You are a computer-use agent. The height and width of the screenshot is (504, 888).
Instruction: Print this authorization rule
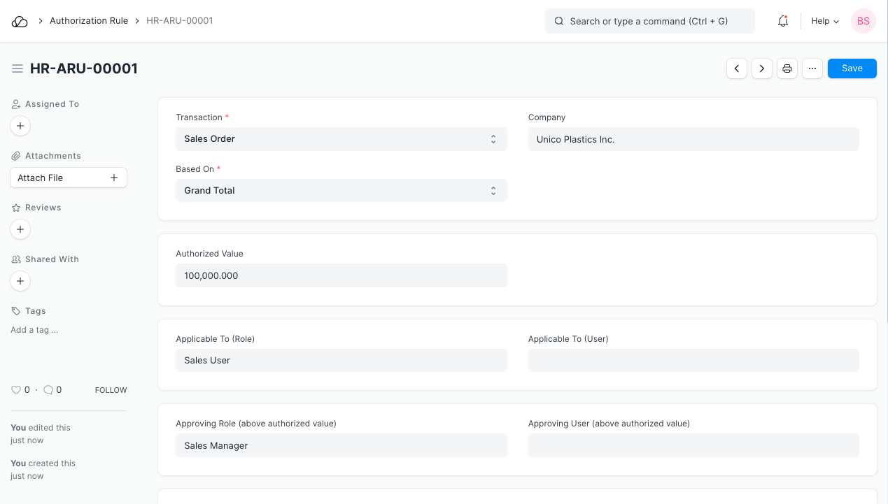787,69
